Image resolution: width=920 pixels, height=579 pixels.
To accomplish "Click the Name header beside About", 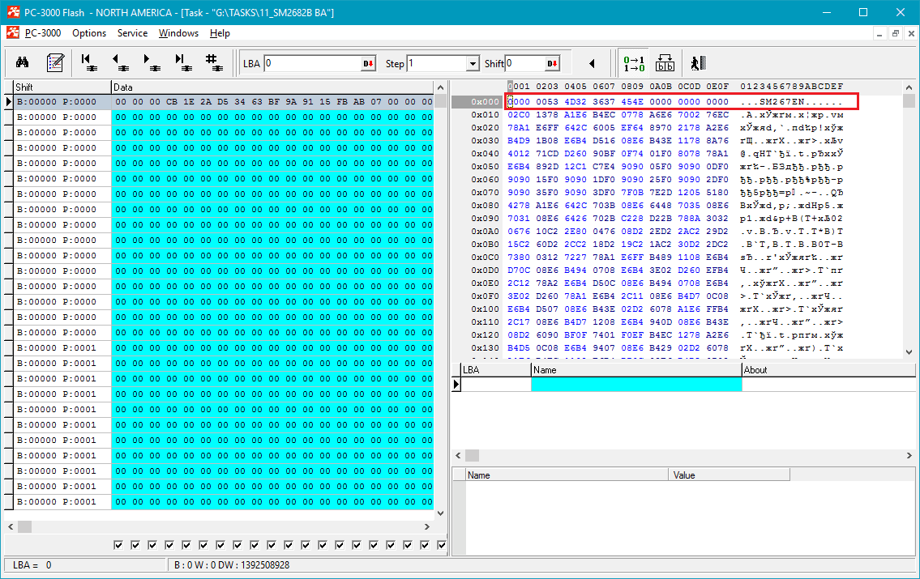I will click(x=636, y=370).
